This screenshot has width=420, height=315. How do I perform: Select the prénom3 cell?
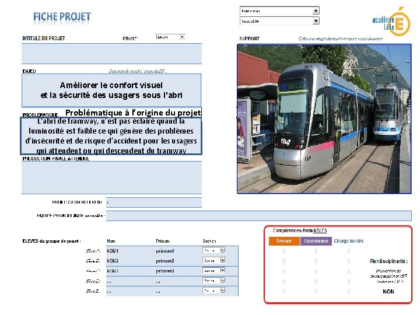pos(164,271)
